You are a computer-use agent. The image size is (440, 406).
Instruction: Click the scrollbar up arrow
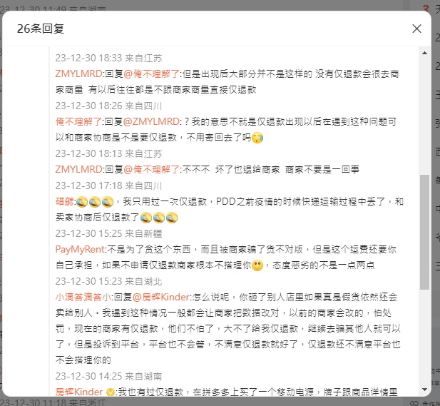coord(424,53)
